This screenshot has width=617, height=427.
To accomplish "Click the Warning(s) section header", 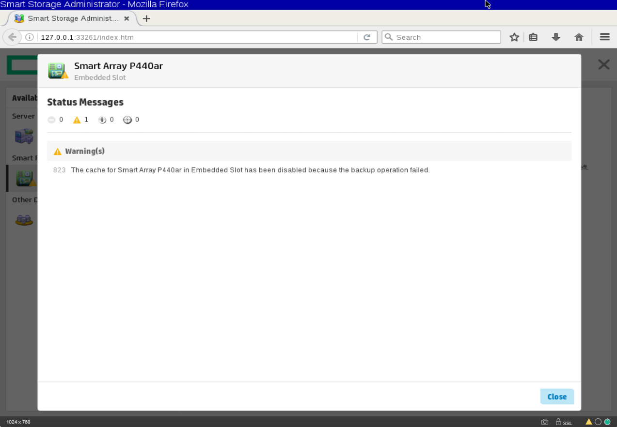I will pos(309,151).
